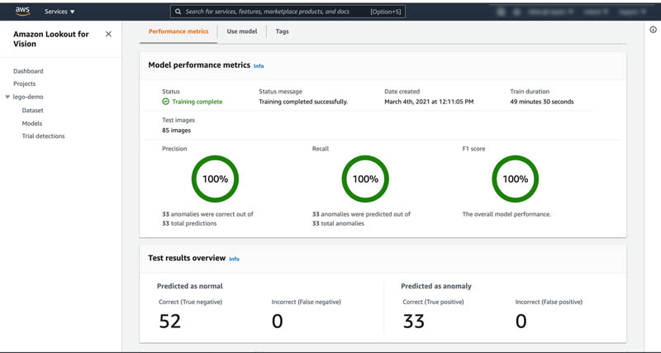Click the Precision 100% ring gauge
661x353 pixels.
tap(215, 179)
